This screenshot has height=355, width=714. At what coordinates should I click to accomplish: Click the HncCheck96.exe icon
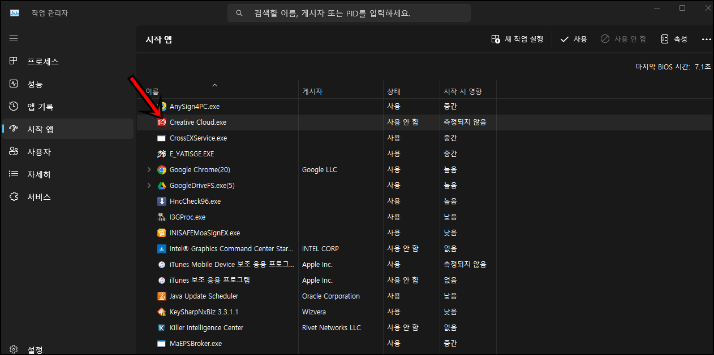(x=161, y=201)
